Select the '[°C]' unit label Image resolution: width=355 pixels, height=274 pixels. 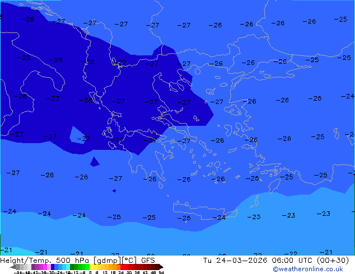point(129,261)
